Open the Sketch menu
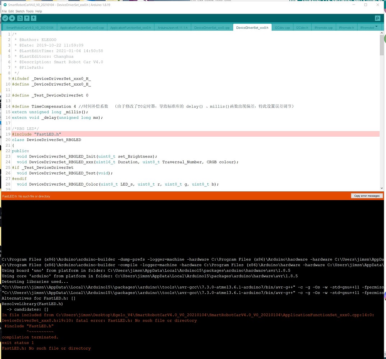The width and height of the screenshot is (386, 359). point(20,11)
